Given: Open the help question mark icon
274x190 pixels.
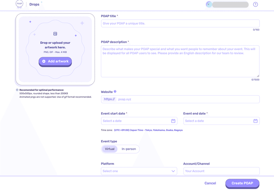Looking at the screenshot, I should tap(255, 4).
